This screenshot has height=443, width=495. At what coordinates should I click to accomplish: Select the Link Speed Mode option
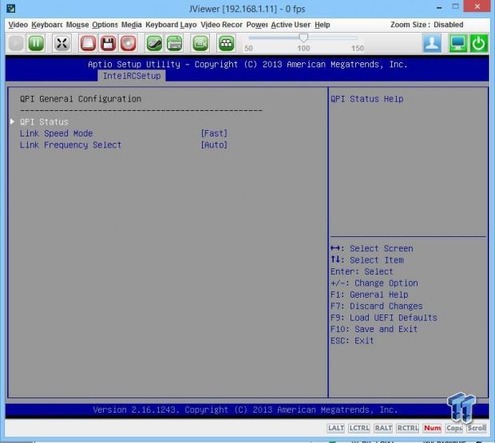pyautogui.click(x=56, y=133)
